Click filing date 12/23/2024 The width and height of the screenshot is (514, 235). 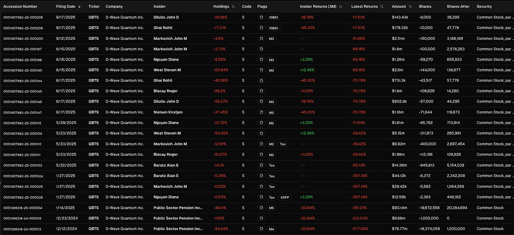tap(66, 218)
